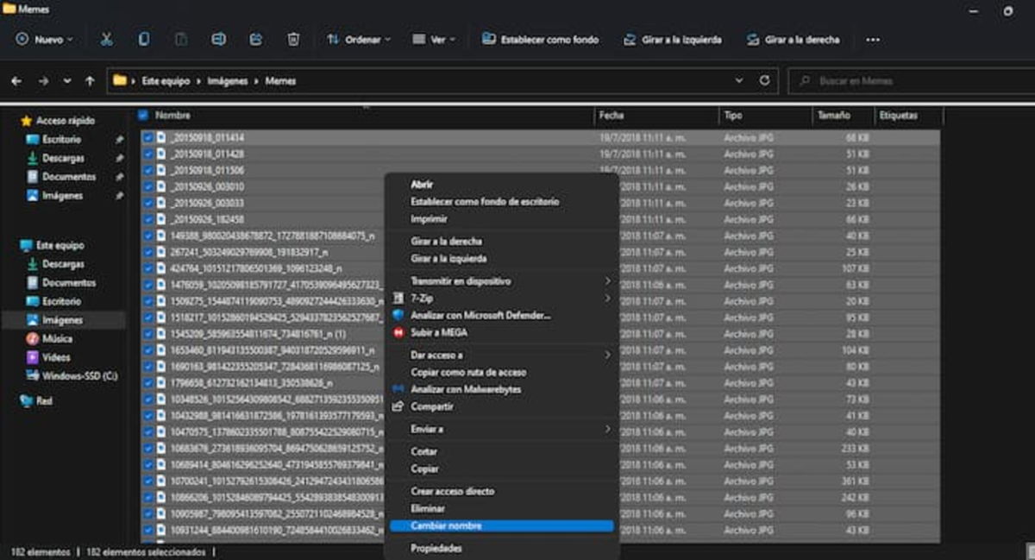The height and width of the screenshot is (560, 1035).
Task: Click the Share icon in toolbar
Action: 256,40
